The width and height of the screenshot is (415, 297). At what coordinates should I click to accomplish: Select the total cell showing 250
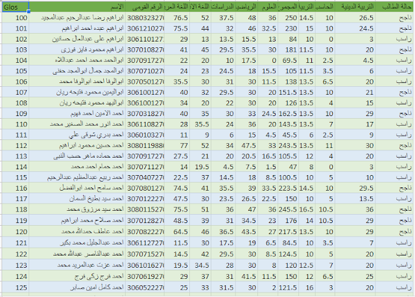coord(288,18)
